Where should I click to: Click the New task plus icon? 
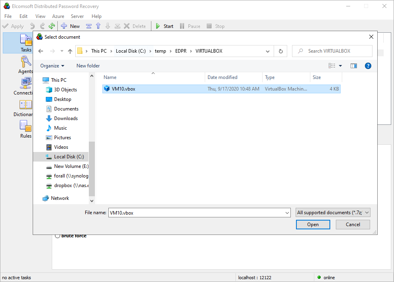(64, 26)
